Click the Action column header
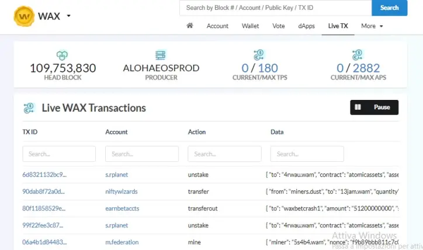The width and height of the screenshot is (423, 250). [197, 132]
